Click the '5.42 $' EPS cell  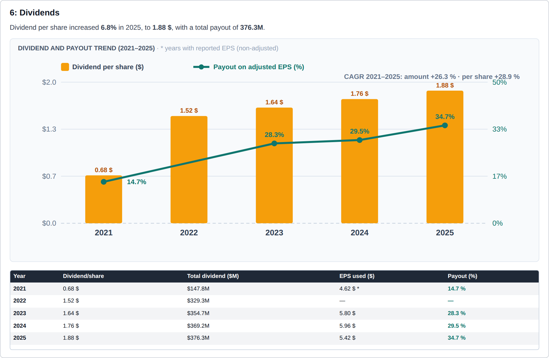pyautogui.click(x=347, y=338)
